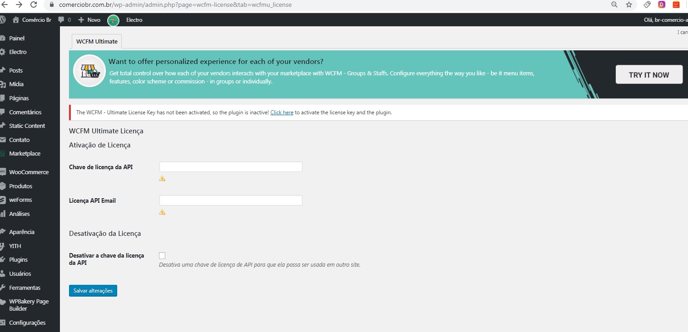This screenshot has width=688, height=332.
Task: Click the Produtos box icon in the sidebar
Action: click(x=3, y=186)
